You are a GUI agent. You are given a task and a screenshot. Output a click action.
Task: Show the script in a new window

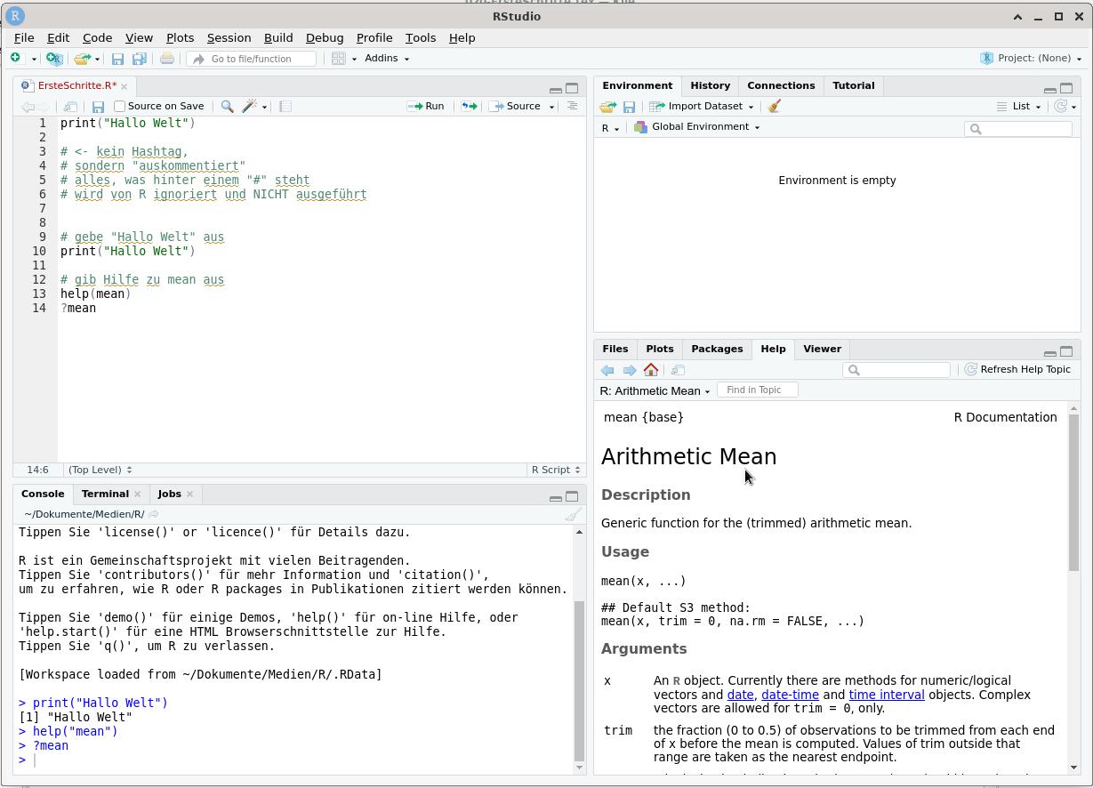click(70, 107)
